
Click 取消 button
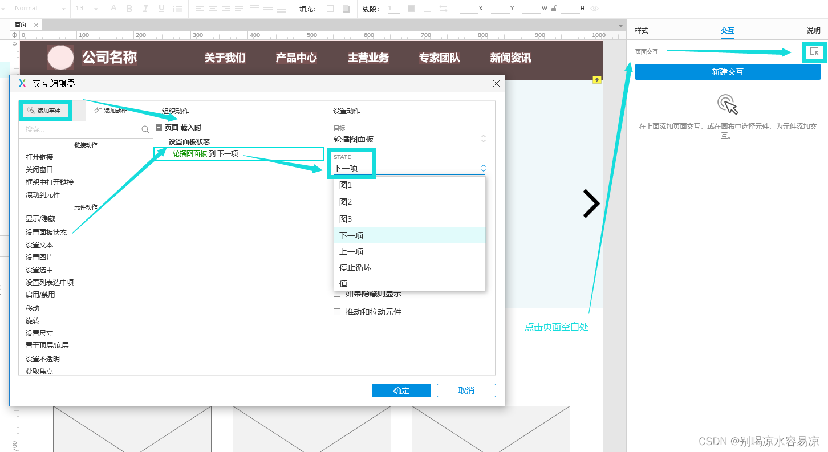click(x=466, y=390)
